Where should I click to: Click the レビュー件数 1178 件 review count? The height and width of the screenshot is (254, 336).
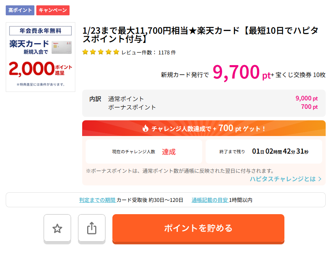pyautogui.click(x=149, y=52)
